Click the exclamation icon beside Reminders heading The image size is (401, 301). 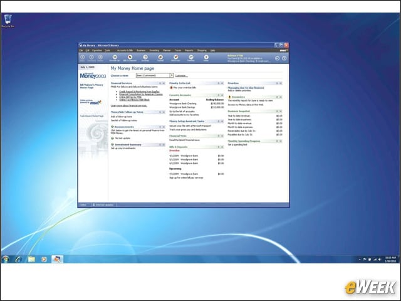coord(230,97)
